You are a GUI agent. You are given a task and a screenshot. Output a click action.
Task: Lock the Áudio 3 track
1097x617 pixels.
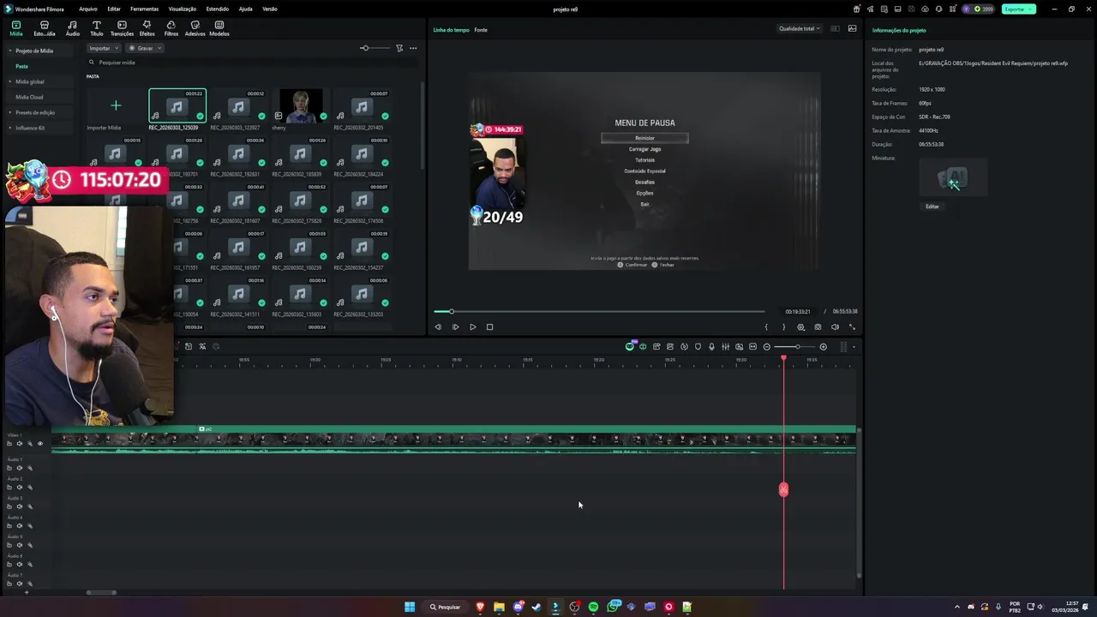point(9,506)
